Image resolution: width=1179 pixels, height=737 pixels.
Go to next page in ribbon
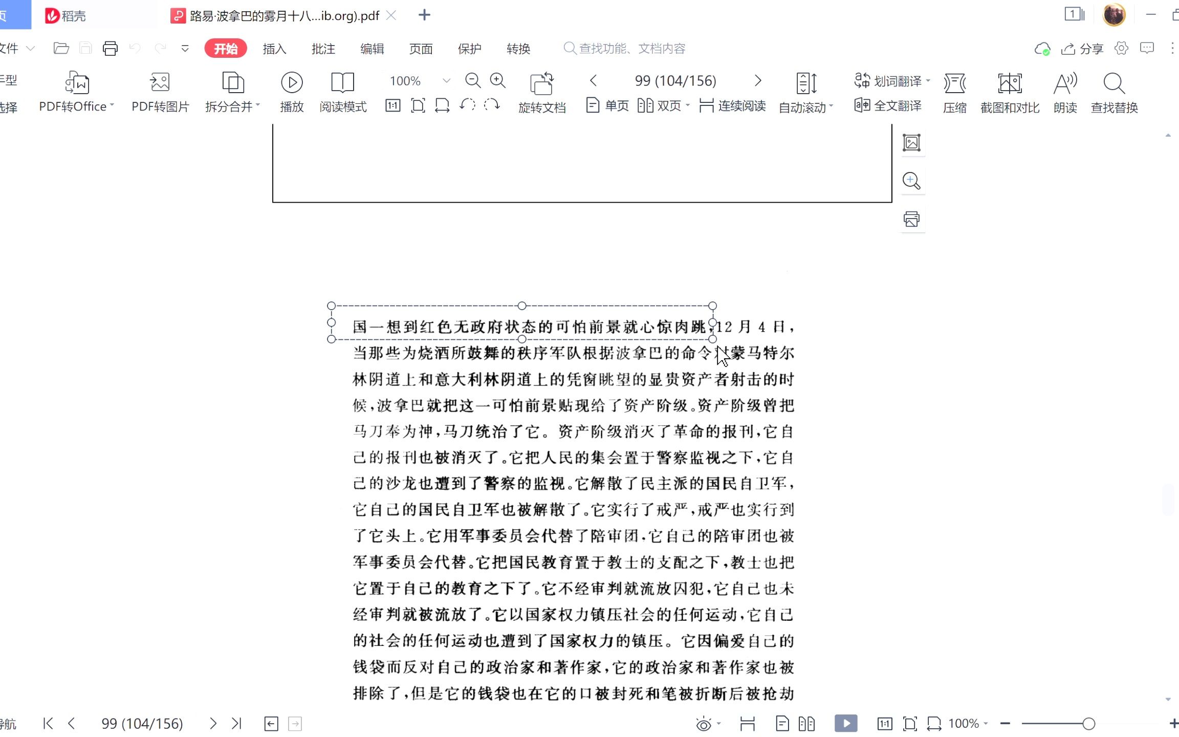758,80
